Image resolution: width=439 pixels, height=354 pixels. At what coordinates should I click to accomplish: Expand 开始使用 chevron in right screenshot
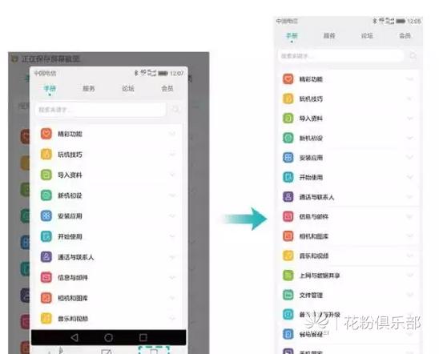click(x=410, y=177)
